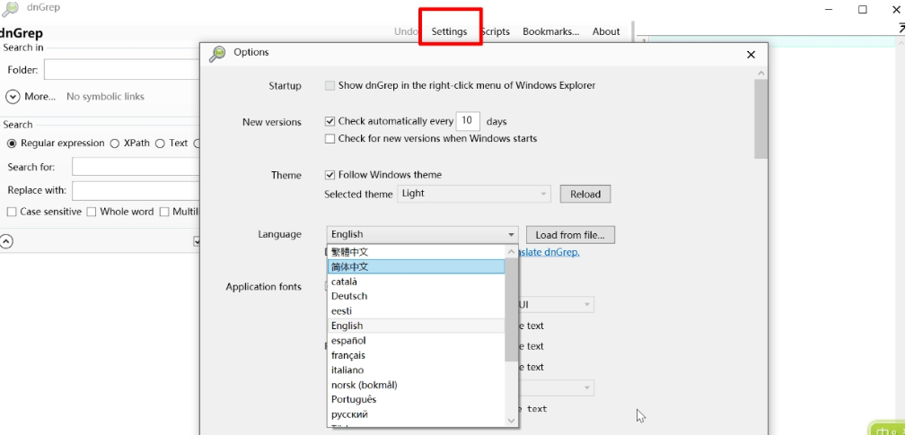Open the Scripts menu
Viewport: 906px width, 435px height.
pyautogui.click(x=496, y=31)
